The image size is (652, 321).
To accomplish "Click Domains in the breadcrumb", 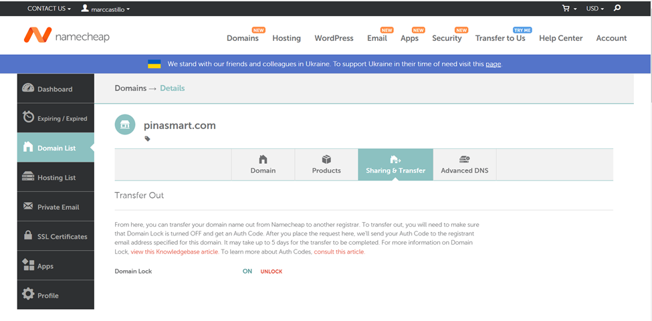I will pyautogui.click(x=130, y=88).
